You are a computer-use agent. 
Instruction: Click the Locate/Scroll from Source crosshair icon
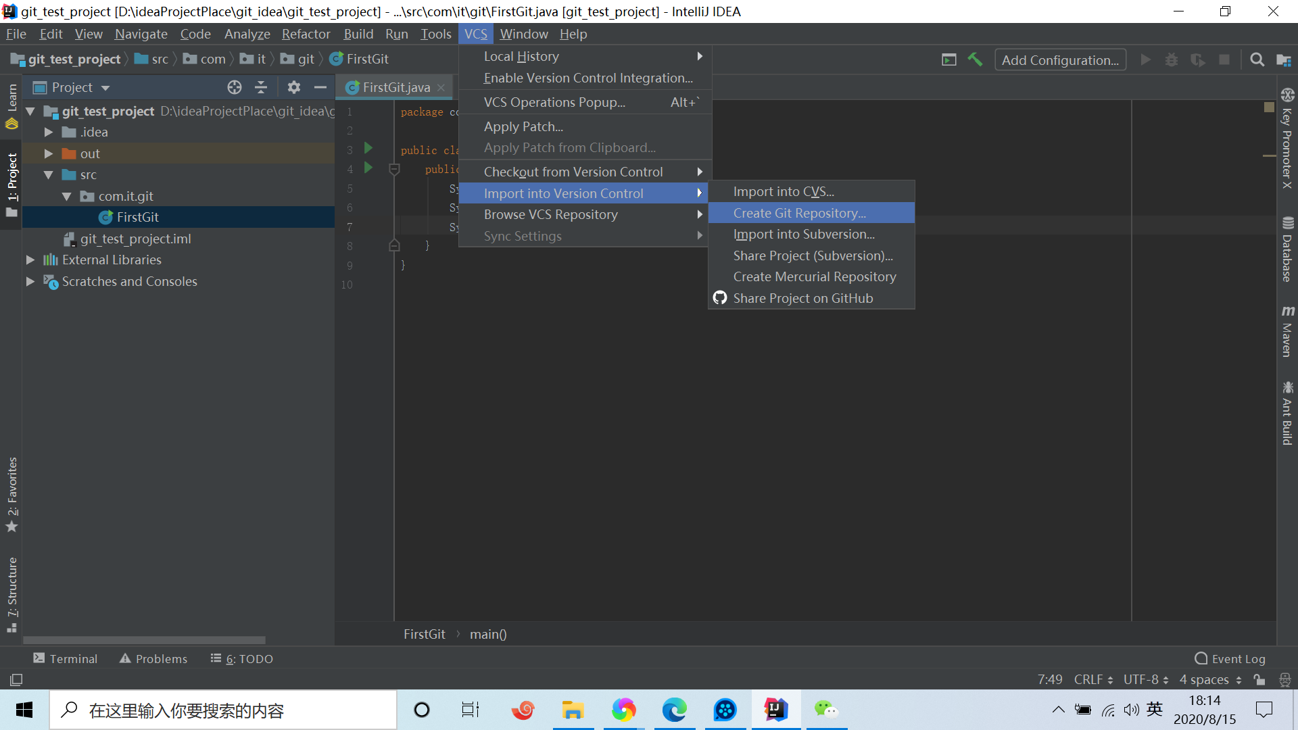[235, 87]
